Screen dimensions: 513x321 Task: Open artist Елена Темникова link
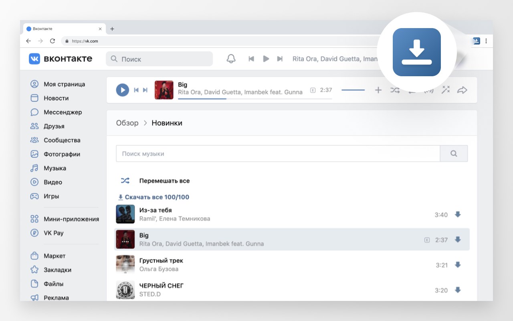click(x=185, y=219)
